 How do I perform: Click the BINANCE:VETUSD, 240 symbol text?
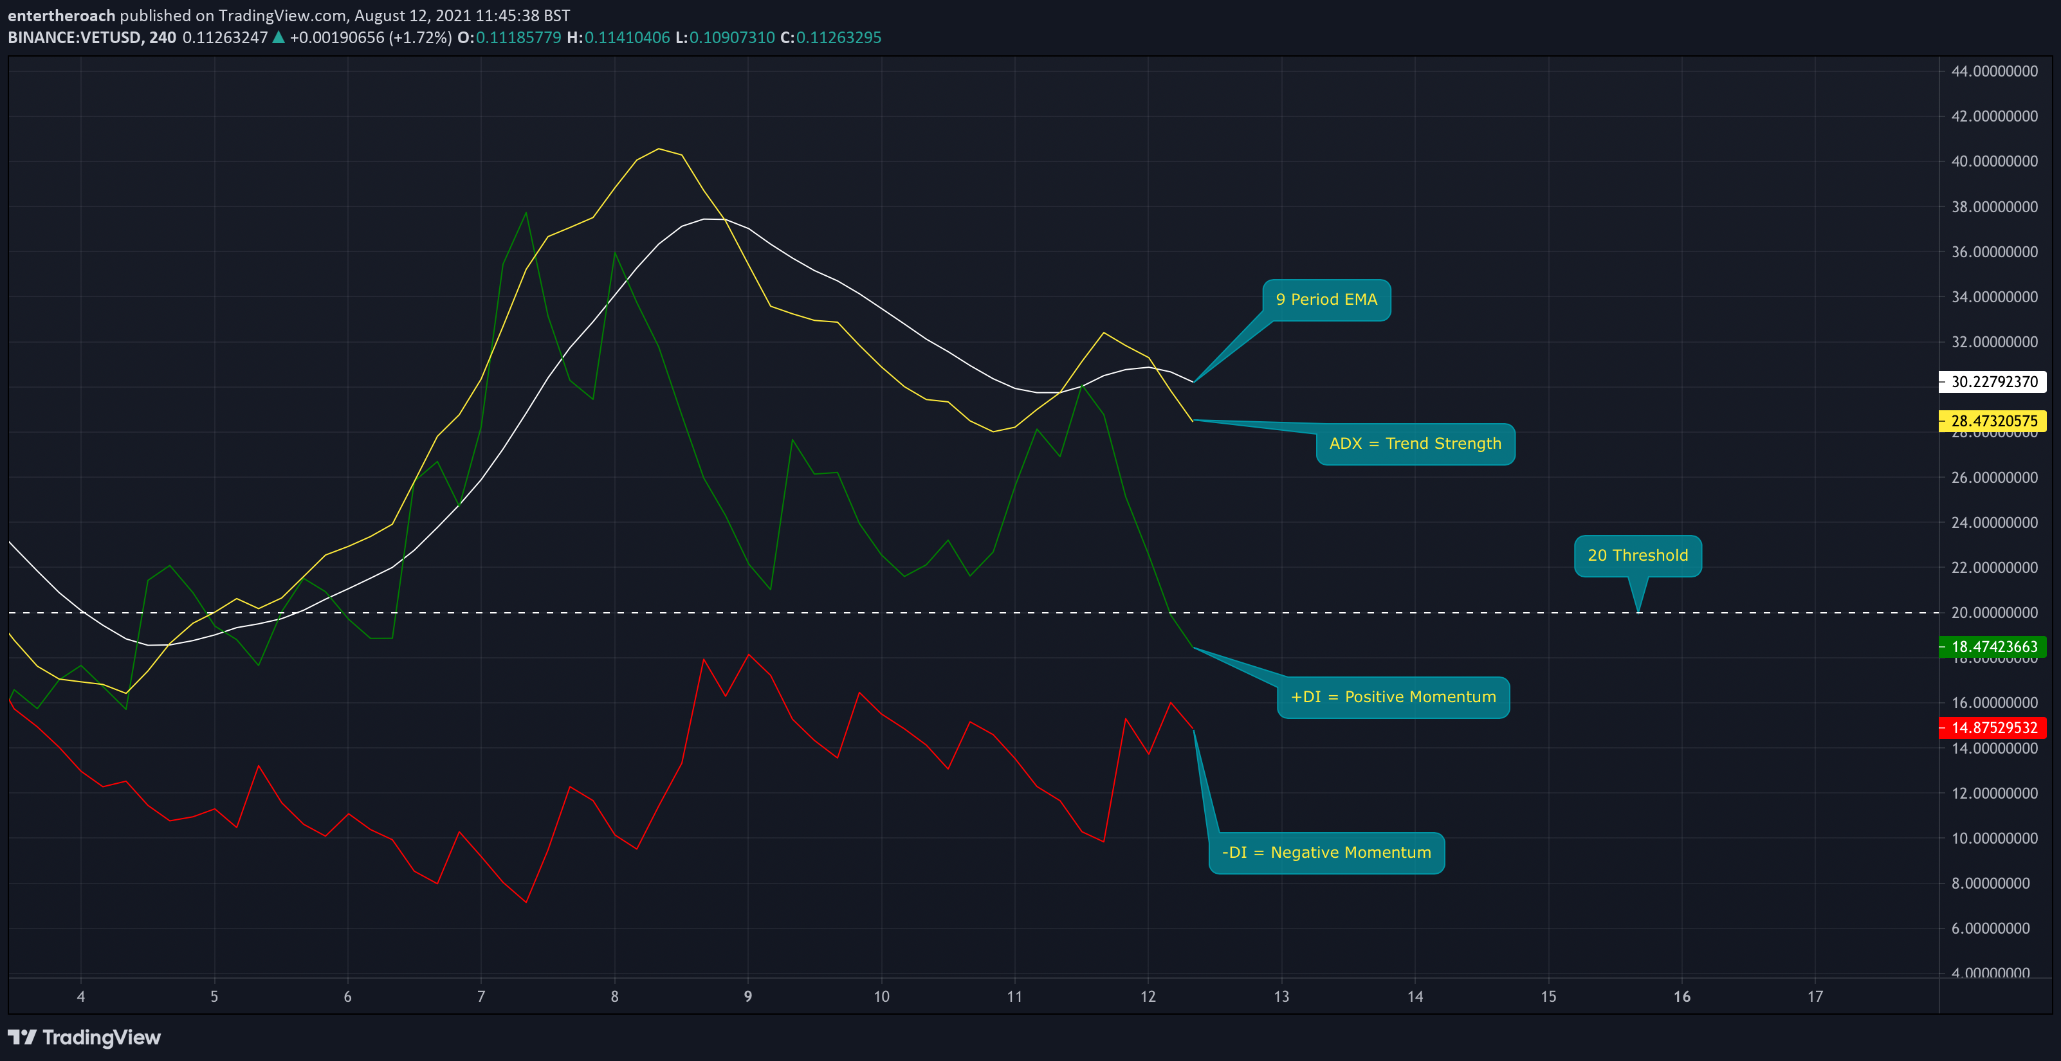pyautogui.click(x=92, y=37)
